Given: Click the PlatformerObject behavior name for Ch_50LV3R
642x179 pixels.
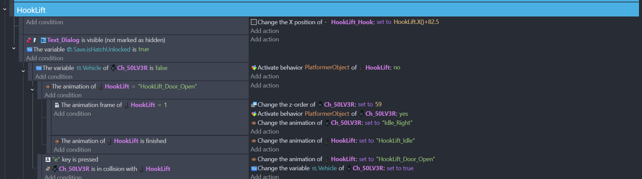Looking at the screenshot, I should [x=327, y=114].
